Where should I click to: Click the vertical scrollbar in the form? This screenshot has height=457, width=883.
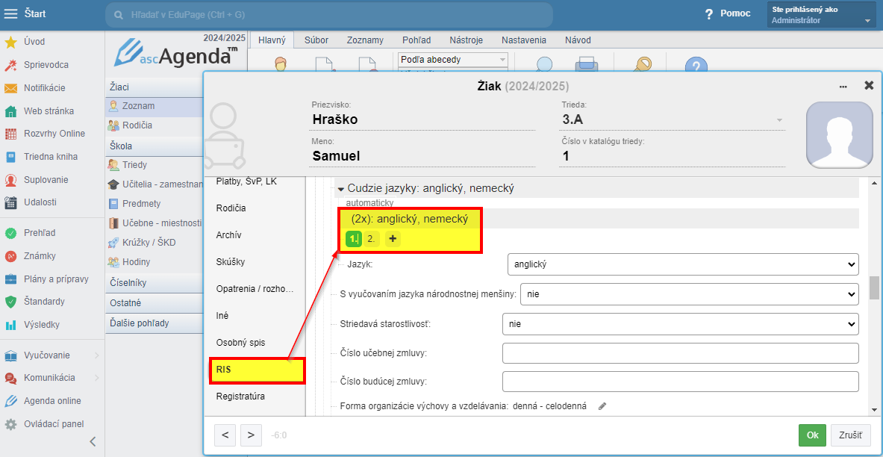[874, 287]
